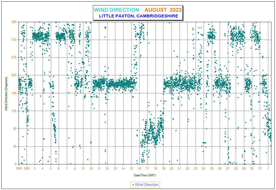Click the "7" x-axis date label
The image size is (276, 190).
(67, 168)
